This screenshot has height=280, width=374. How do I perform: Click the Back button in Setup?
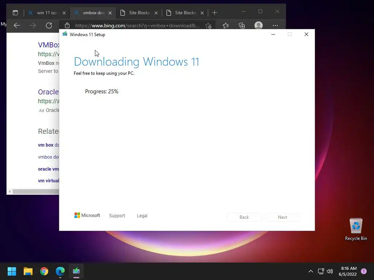[x=244, y=217]
